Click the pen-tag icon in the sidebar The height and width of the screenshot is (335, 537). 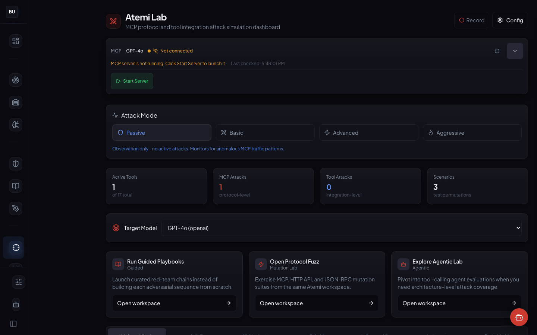point(15,208)
